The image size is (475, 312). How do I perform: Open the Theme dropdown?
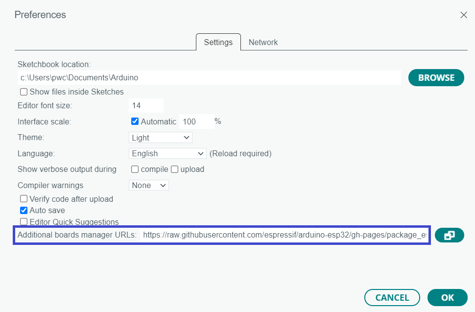160,137
